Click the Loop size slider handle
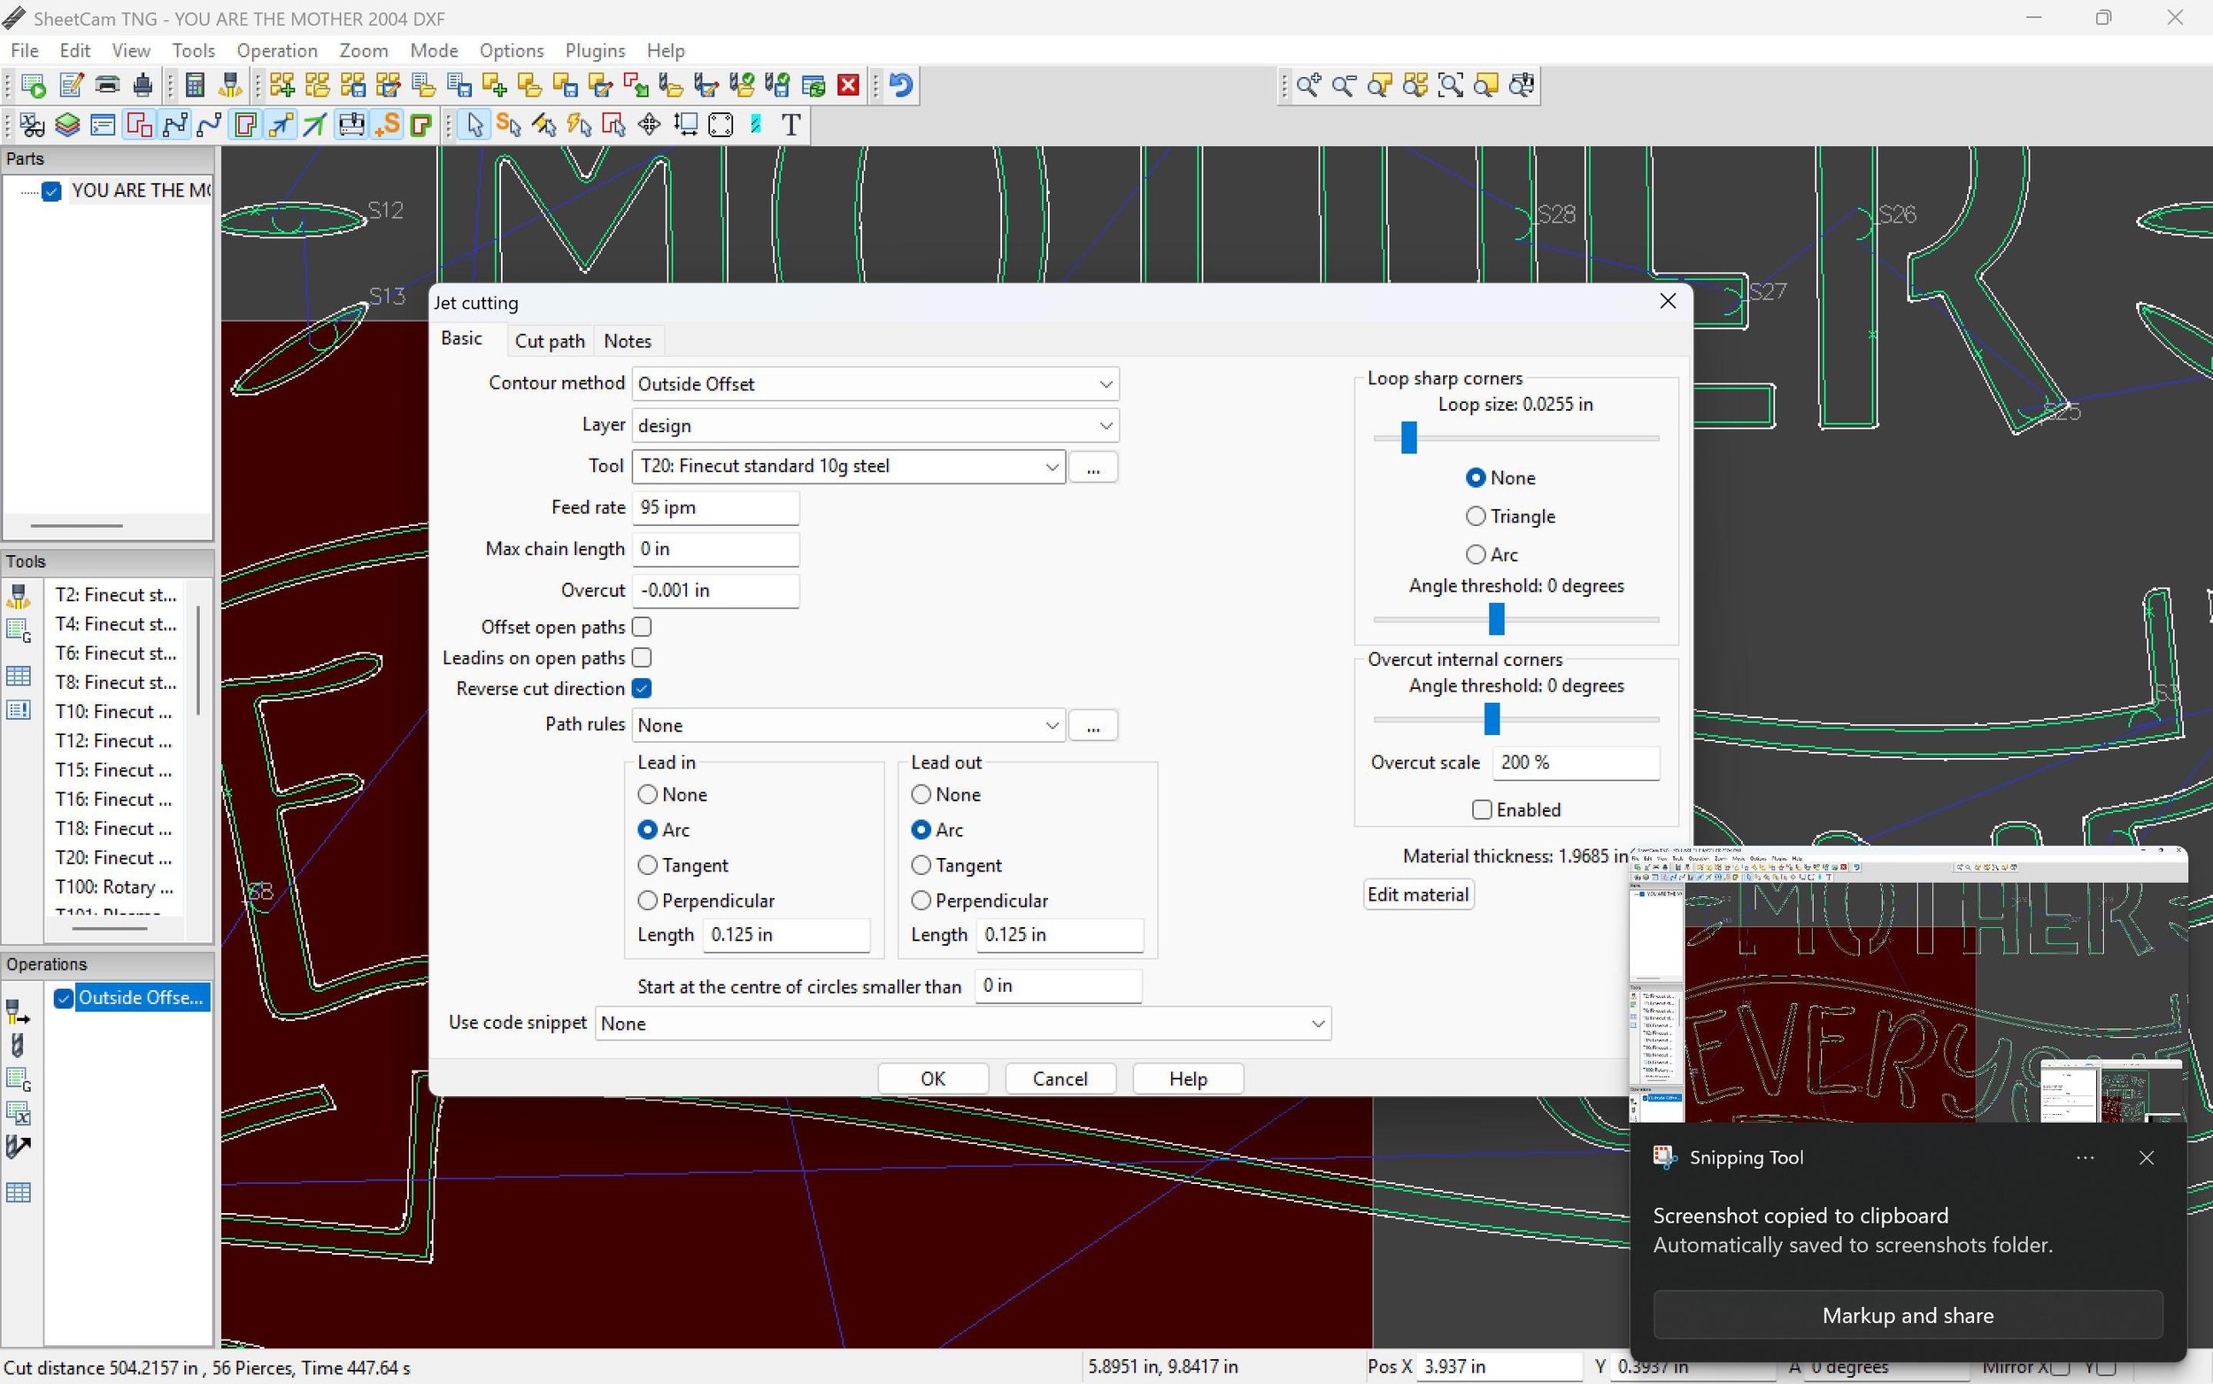This screenshot has height=1384, width=2213. tap(1409, 437)
